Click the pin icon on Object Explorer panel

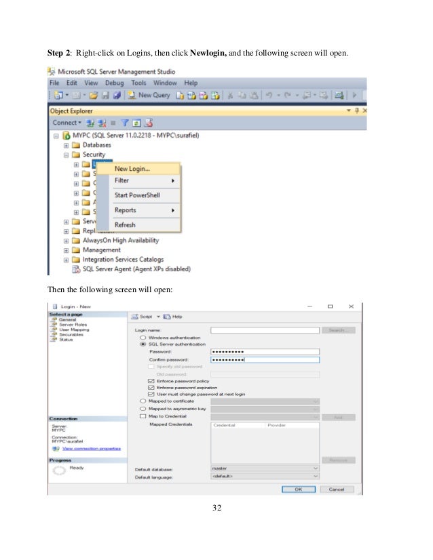357,111
